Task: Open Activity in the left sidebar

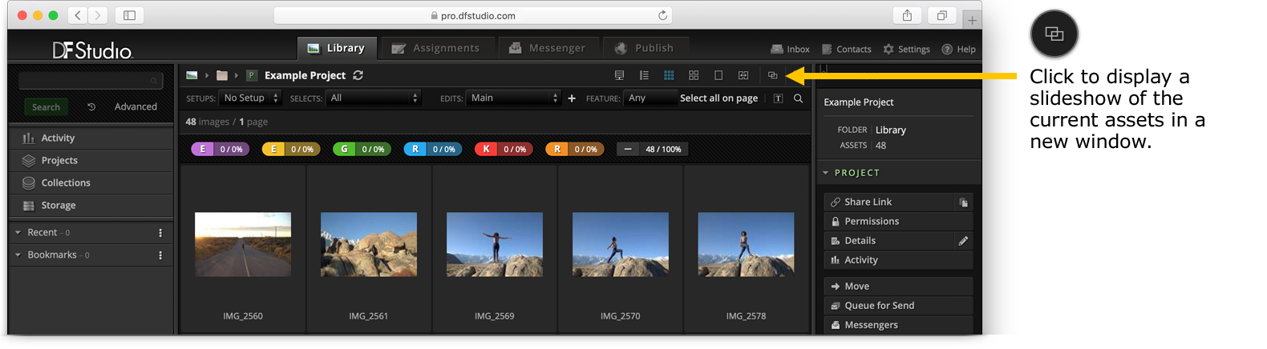Action: [91, 138]
